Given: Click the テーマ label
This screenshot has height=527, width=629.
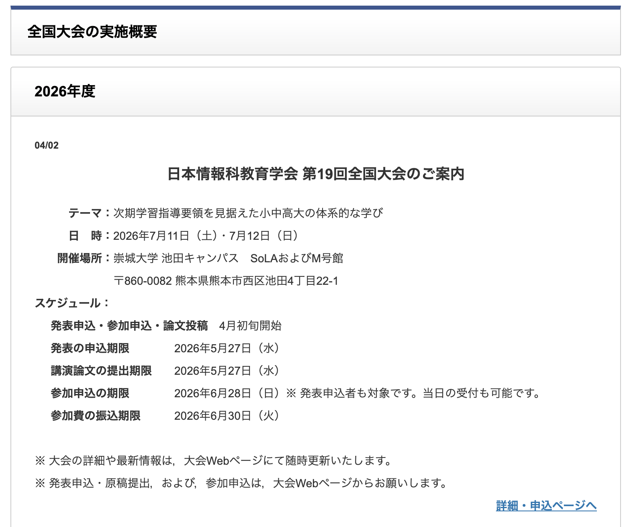Looking at the screenshot, I should pos(85,213).
